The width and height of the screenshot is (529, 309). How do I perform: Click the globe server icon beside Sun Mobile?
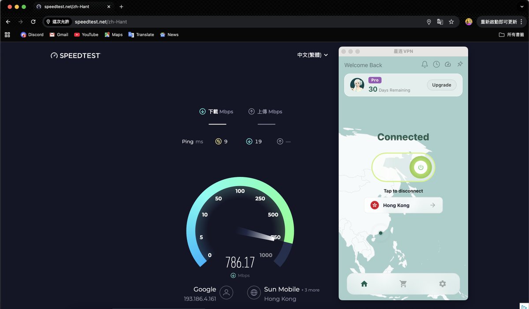(x=253, y=292)
